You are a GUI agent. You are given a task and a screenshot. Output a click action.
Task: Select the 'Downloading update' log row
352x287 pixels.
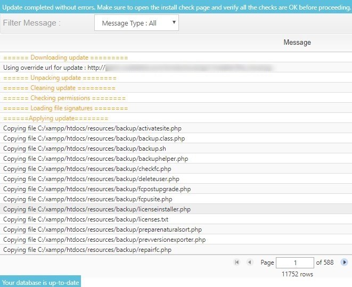pos(66,58)
